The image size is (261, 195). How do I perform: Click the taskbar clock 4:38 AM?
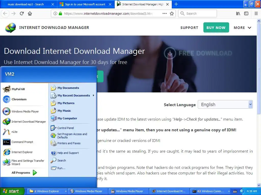point(252,191)
